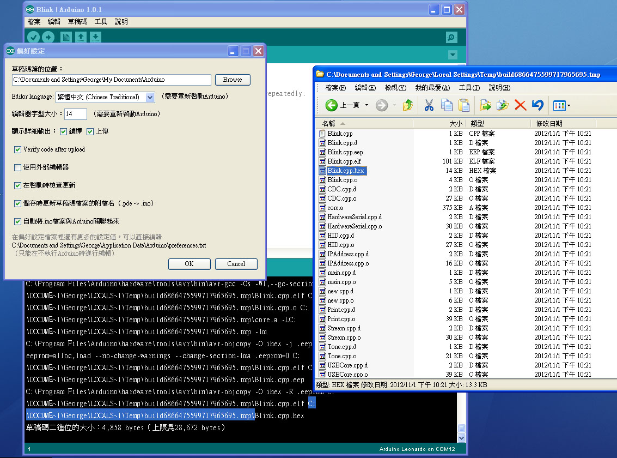Open the Arduino Serial Monitor icon
Screen dimensions: 617x458
(x=452, y=38)
